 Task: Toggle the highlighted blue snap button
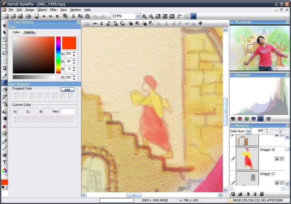(193, 16)
